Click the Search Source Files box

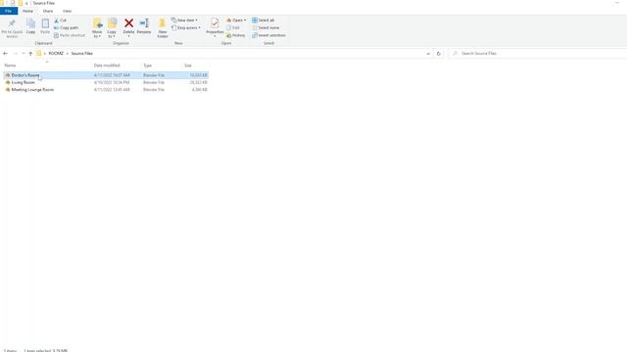point(538,54)
